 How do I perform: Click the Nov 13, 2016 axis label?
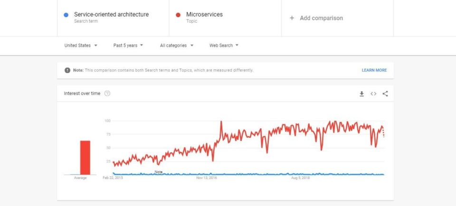pyautogui.click(x=207, y=178)
